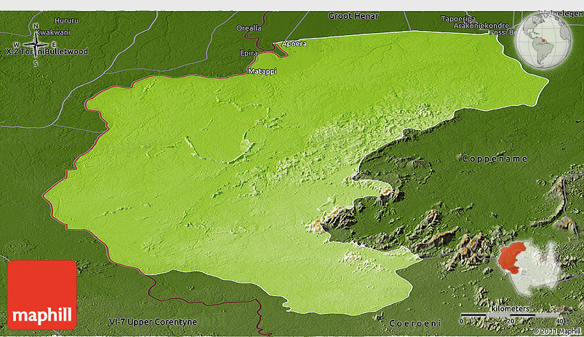
Task: Click the Epira place label
Action: coord(248,53)
